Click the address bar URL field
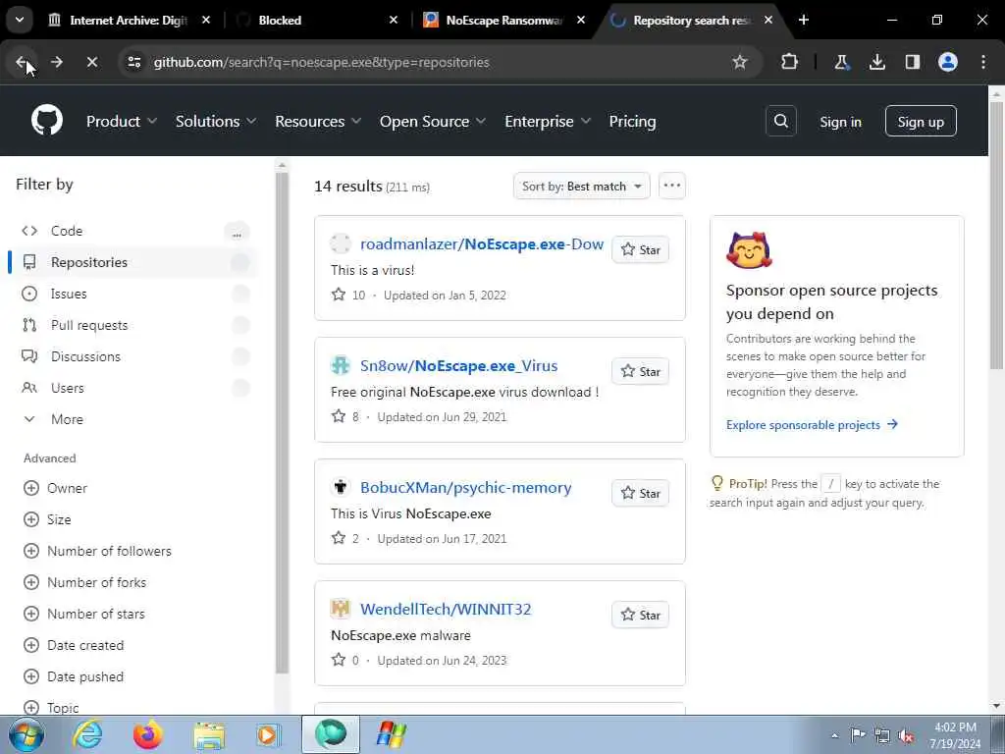Screen dimensions: 1005x754 tap(439, 62)
